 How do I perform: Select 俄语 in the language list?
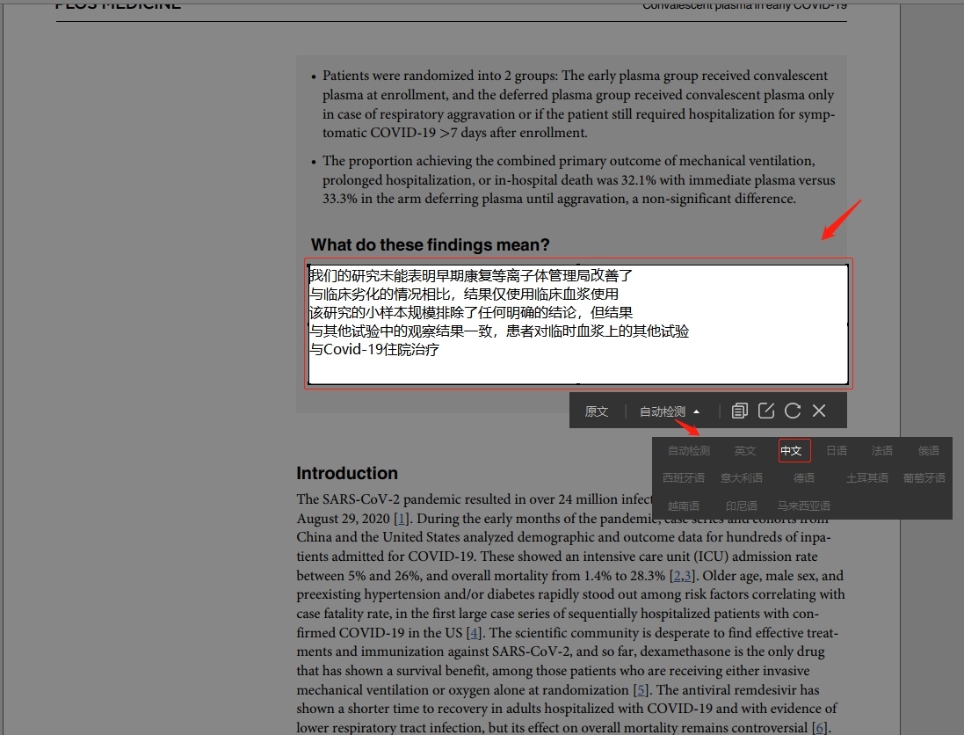pos(928,451)
